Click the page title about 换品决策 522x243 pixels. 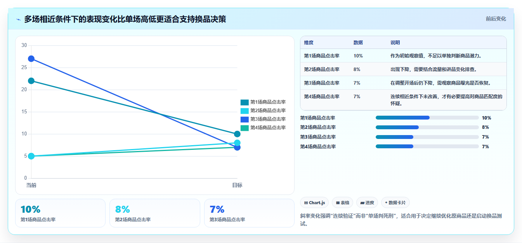[x=125, y=19]
